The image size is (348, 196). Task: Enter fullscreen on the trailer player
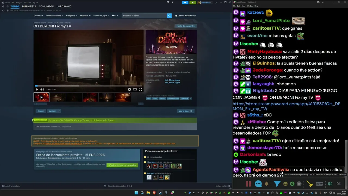coord(140,89)
